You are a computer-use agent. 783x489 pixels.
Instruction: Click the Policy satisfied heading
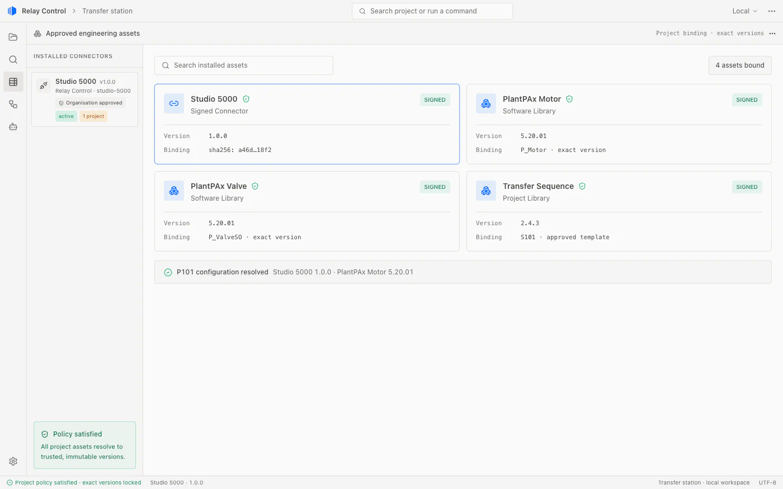click(77, 434)
